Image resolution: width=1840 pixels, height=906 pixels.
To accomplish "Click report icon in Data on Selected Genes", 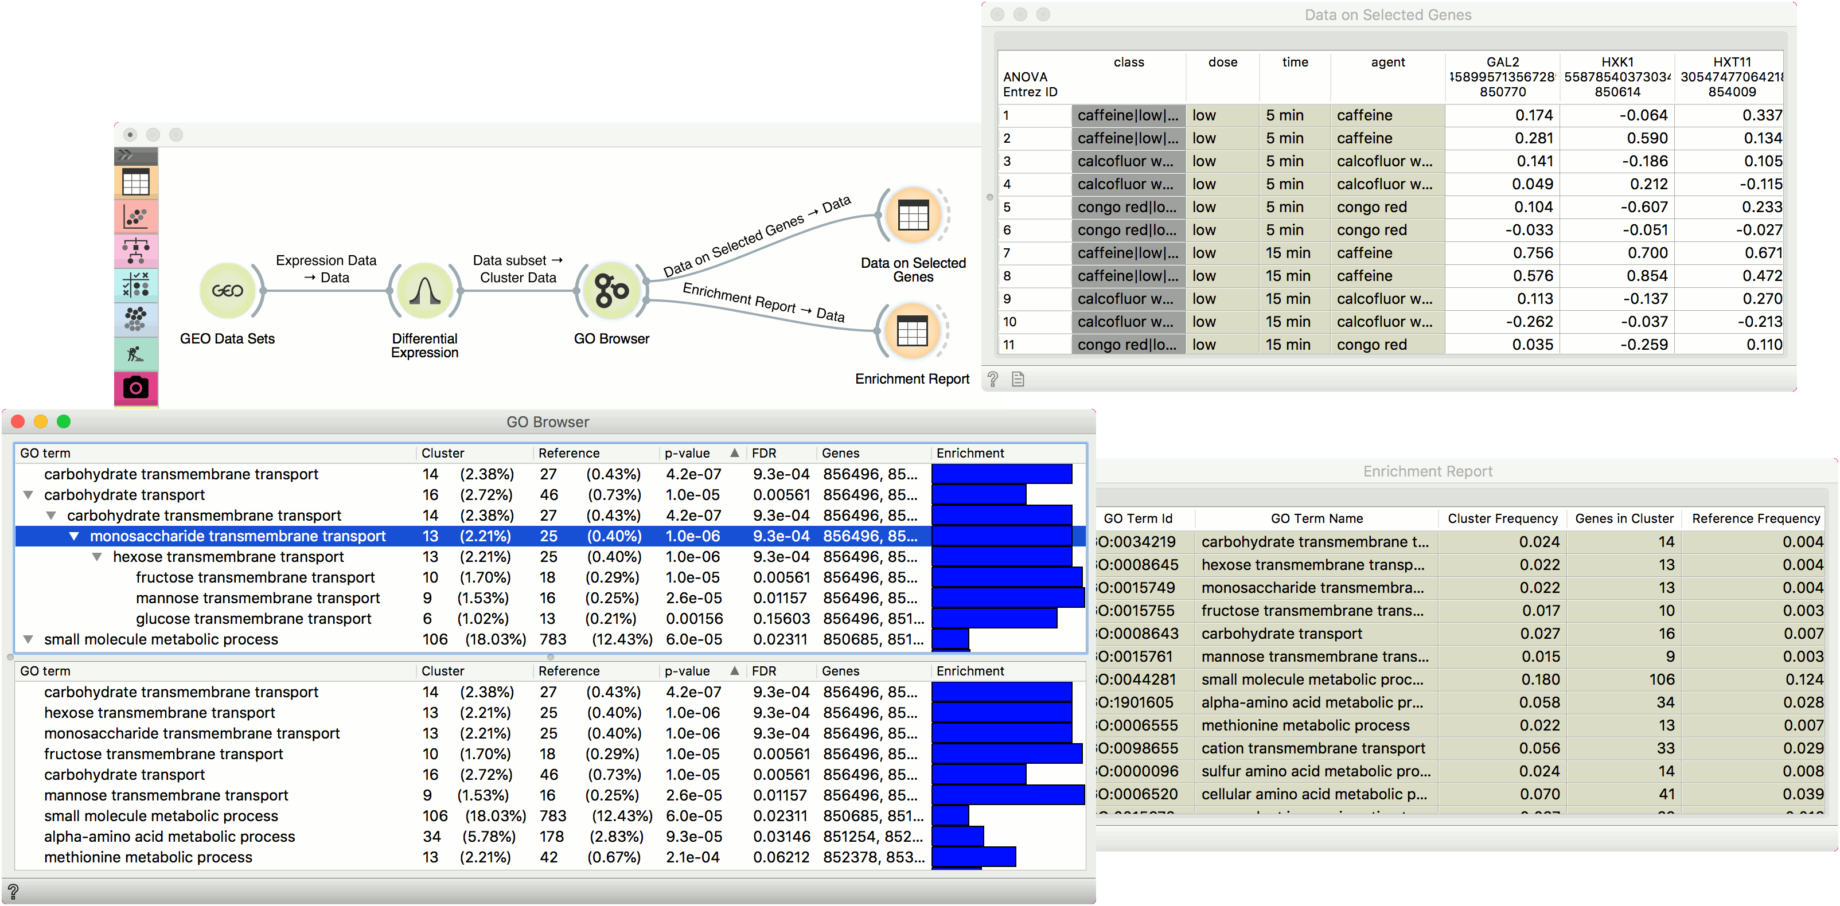I will click(x=1018, y=379).
